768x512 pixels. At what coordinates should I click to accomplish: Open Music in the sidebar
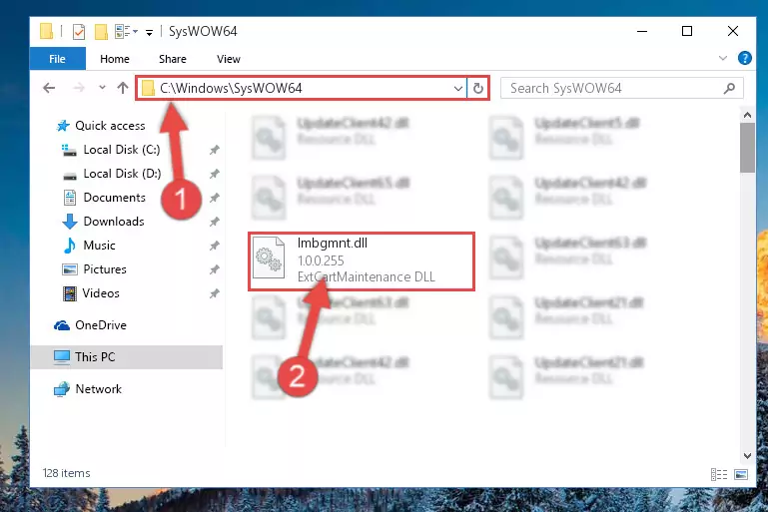click(x=100, y=246)
